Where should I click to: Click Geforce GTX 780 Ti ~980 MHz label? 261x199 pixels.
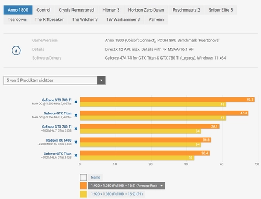pos(56,127)
